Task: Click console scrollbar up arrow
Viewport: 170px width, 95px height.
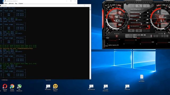Action: click(90, 8)
